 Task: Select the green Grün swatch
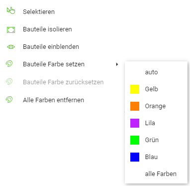point(135,140)
